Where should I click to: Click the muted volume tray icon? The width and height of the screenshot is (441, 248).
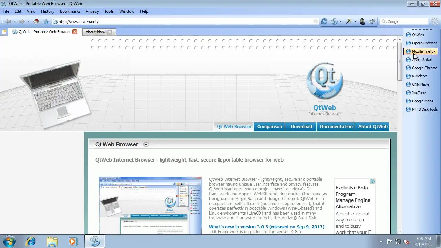[x=406, y=241]
